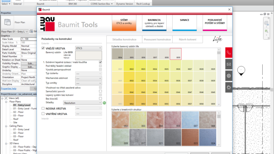Collapse the 3D Views tree node
The width and height of the screenshot is (274, 154).
coord(6,143)
